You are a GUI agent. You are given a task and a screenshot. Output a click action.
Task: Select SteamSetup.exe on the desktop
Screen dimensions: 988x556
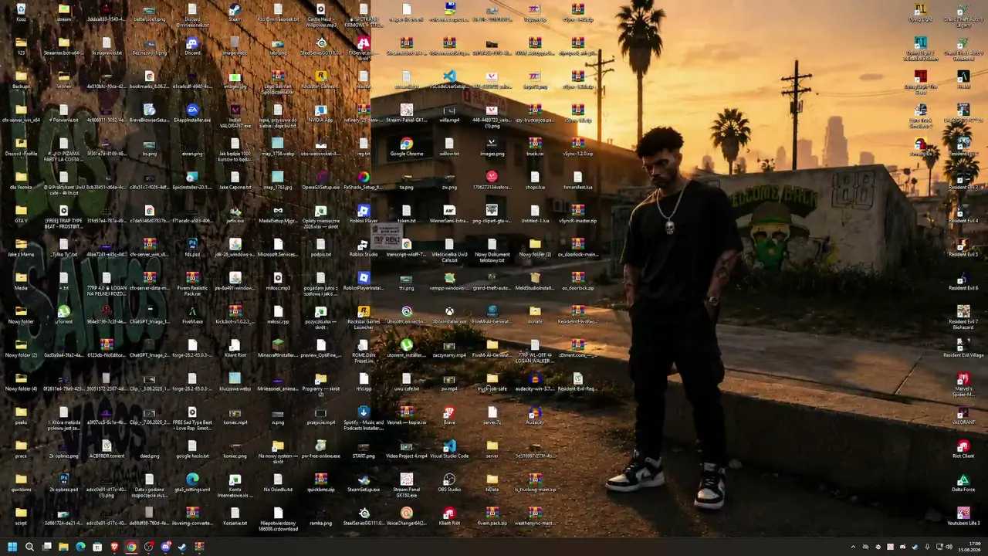tap(364, 483)
